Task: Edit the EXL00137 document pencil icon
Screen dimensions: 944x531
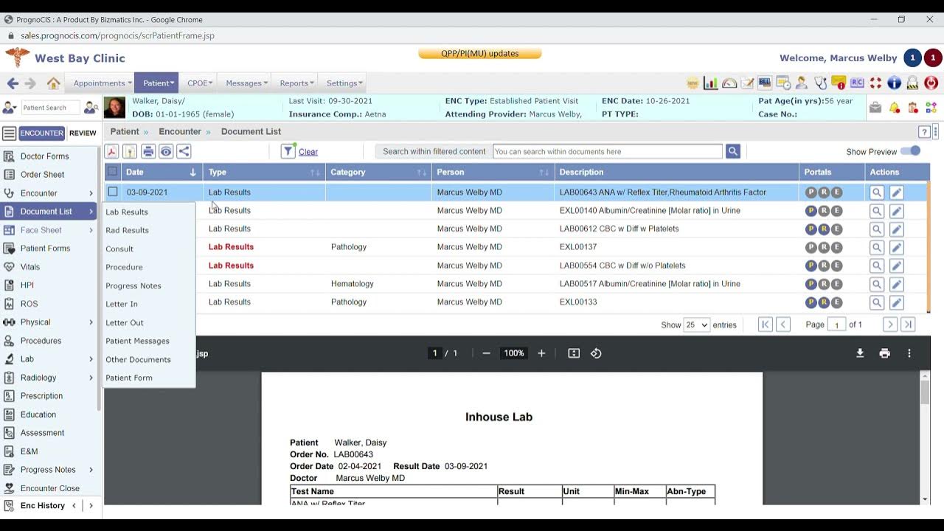Action: tap(897, 247)
